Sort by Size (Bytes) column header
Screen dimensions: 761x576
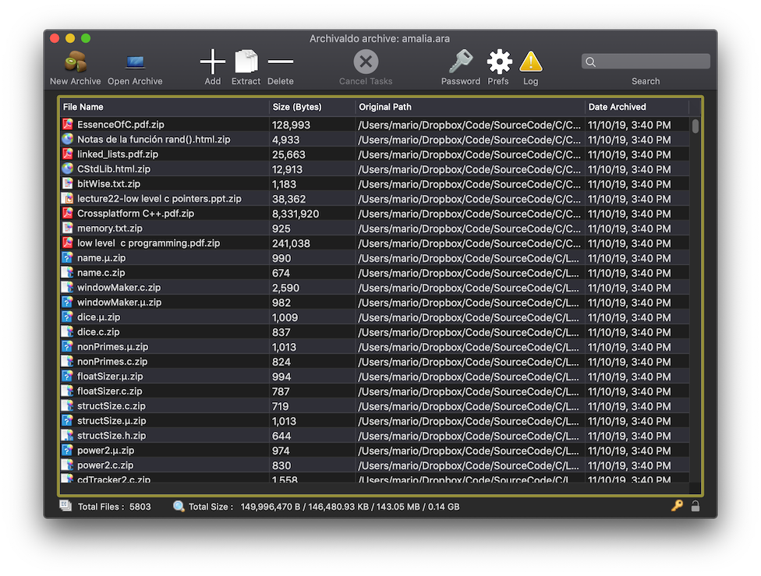click(312, 107)
